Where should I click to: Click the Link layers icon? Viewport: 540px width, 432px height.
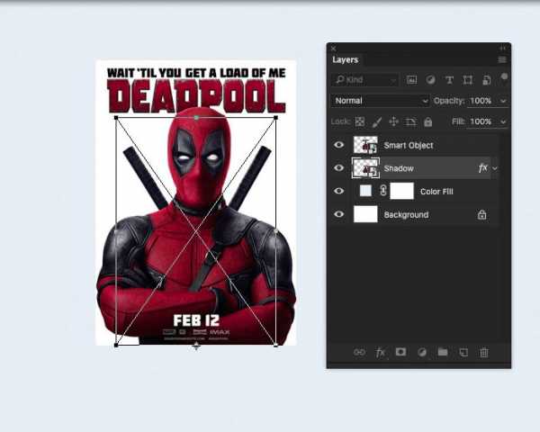[359, 353]
